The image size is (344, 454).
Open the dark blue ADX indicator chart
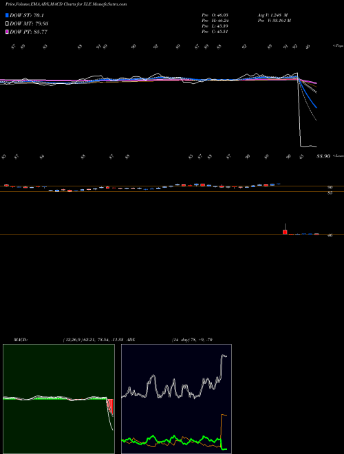point(176,399)
